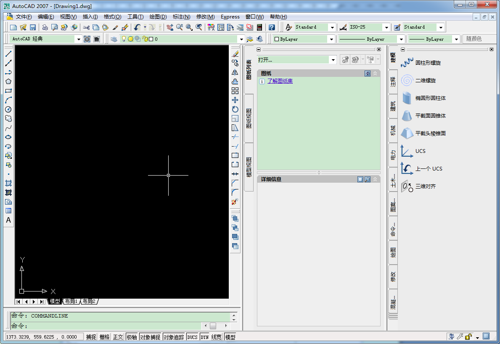
Task: Choose the UCS tool in palette
Action: [413, 151]
